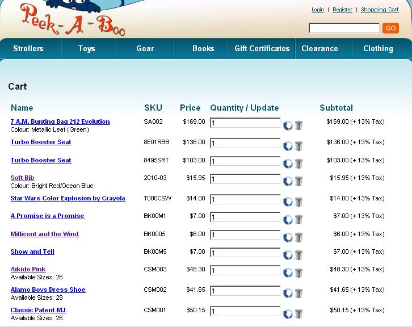Update icon for Turbo Booster Seat 8495SRT
Viewport: 412px width, 327px height.
coord(288,163)
